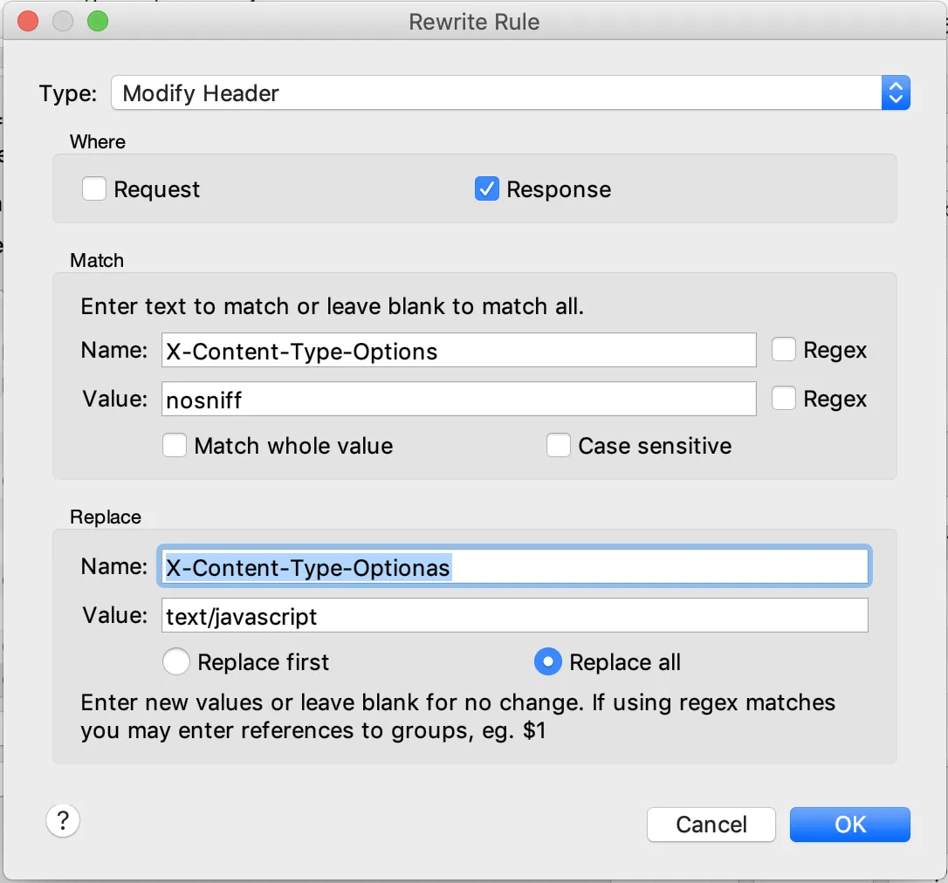This screenshot has height=883, width=948.
Task: Select the Replace all radio button
Action: click(x=547, y=662)
